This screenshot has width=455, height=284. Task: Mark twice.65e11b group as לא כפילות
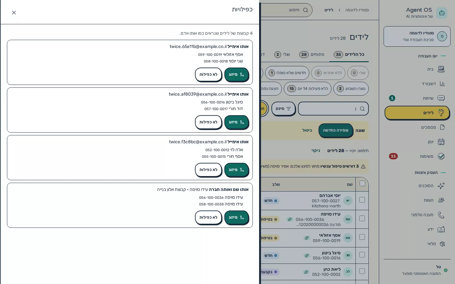point(209,75)
